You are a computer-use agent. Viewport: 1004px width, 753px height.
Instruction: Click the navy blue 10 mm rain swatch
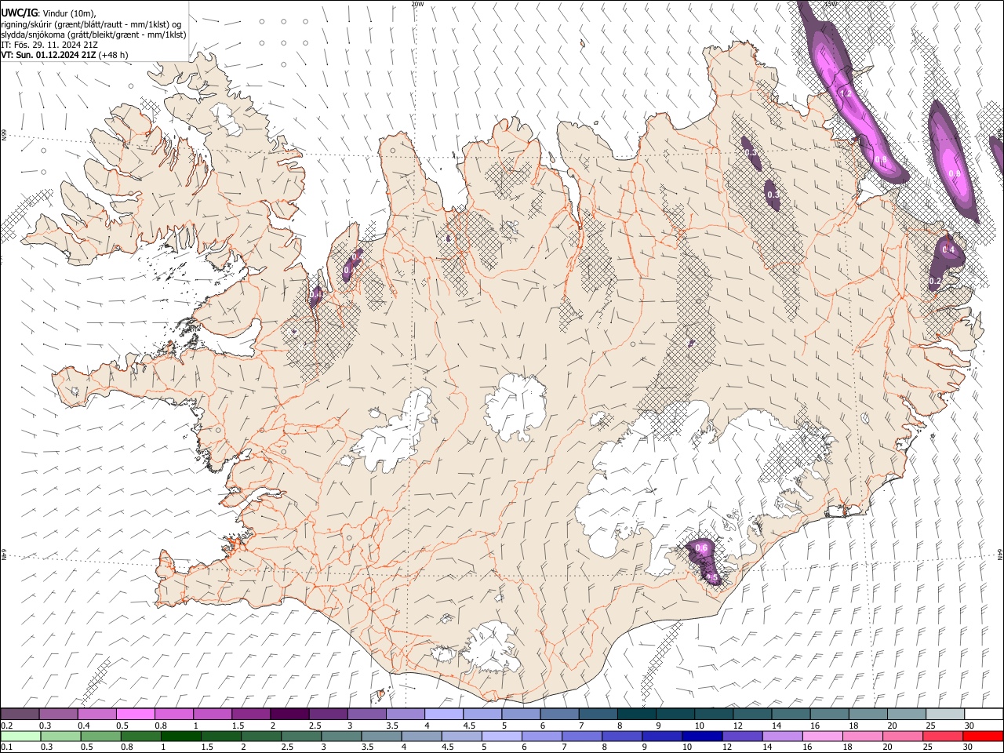pos(703,736)
